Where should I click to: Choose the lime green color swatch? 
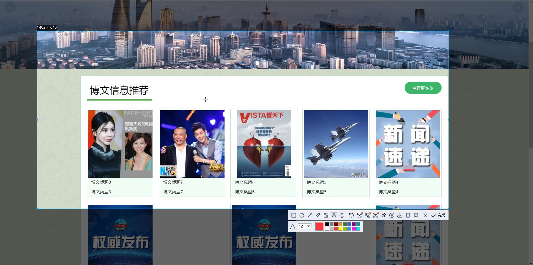pyautogui.click(x=345, y=229)
